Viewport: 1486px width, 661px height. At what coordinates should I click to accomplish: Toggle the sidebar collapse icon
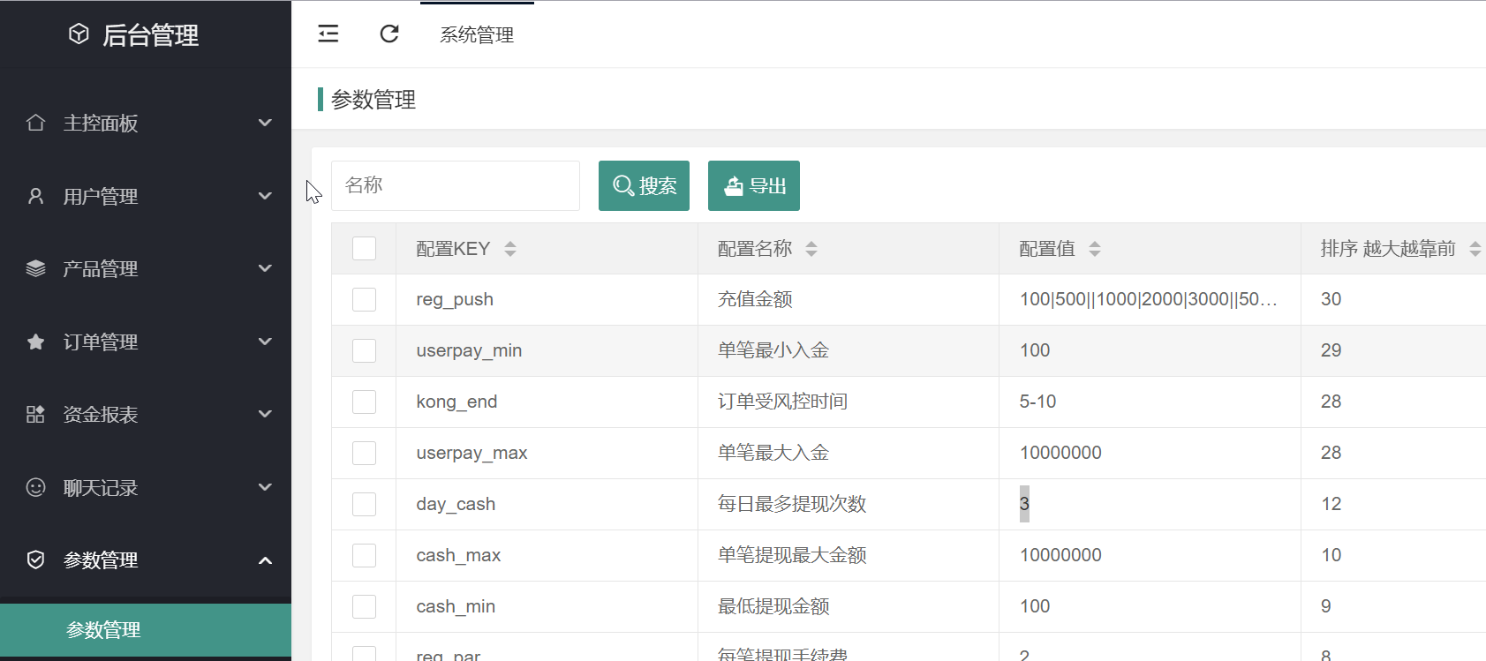click(328, 34)
